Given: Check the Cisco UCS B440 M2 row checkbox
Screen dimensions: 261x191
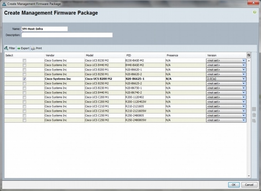Looking at the screenshot, I should (x=24, y=65).
